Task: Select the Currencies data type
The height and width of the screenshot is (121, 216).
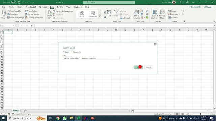Action: [93, 14]
